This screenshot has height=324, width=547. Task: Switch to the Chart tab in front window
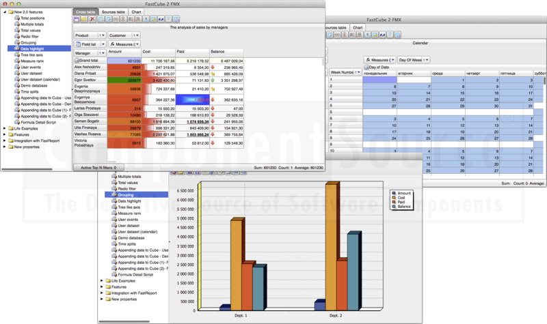[136, 12]
